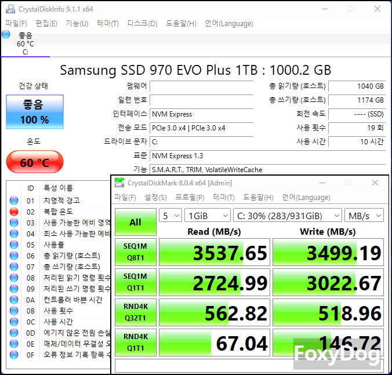Click the 좋음 100 % health status button

click(35, 112)
